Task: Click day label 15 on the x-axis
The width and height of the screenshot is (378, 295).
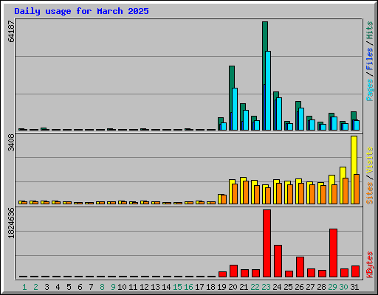Action: [x=177, y=287]
